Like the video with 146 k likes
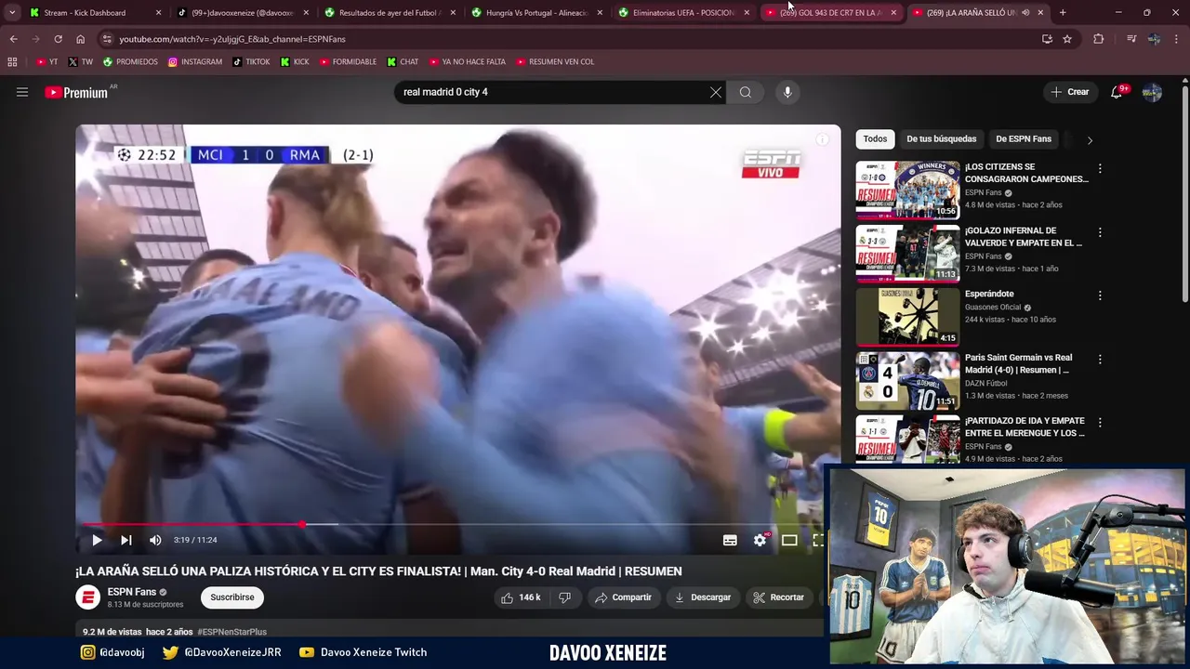Viewport: 1190px width, 669px height. pyautogui.click(x=521, y=597)
